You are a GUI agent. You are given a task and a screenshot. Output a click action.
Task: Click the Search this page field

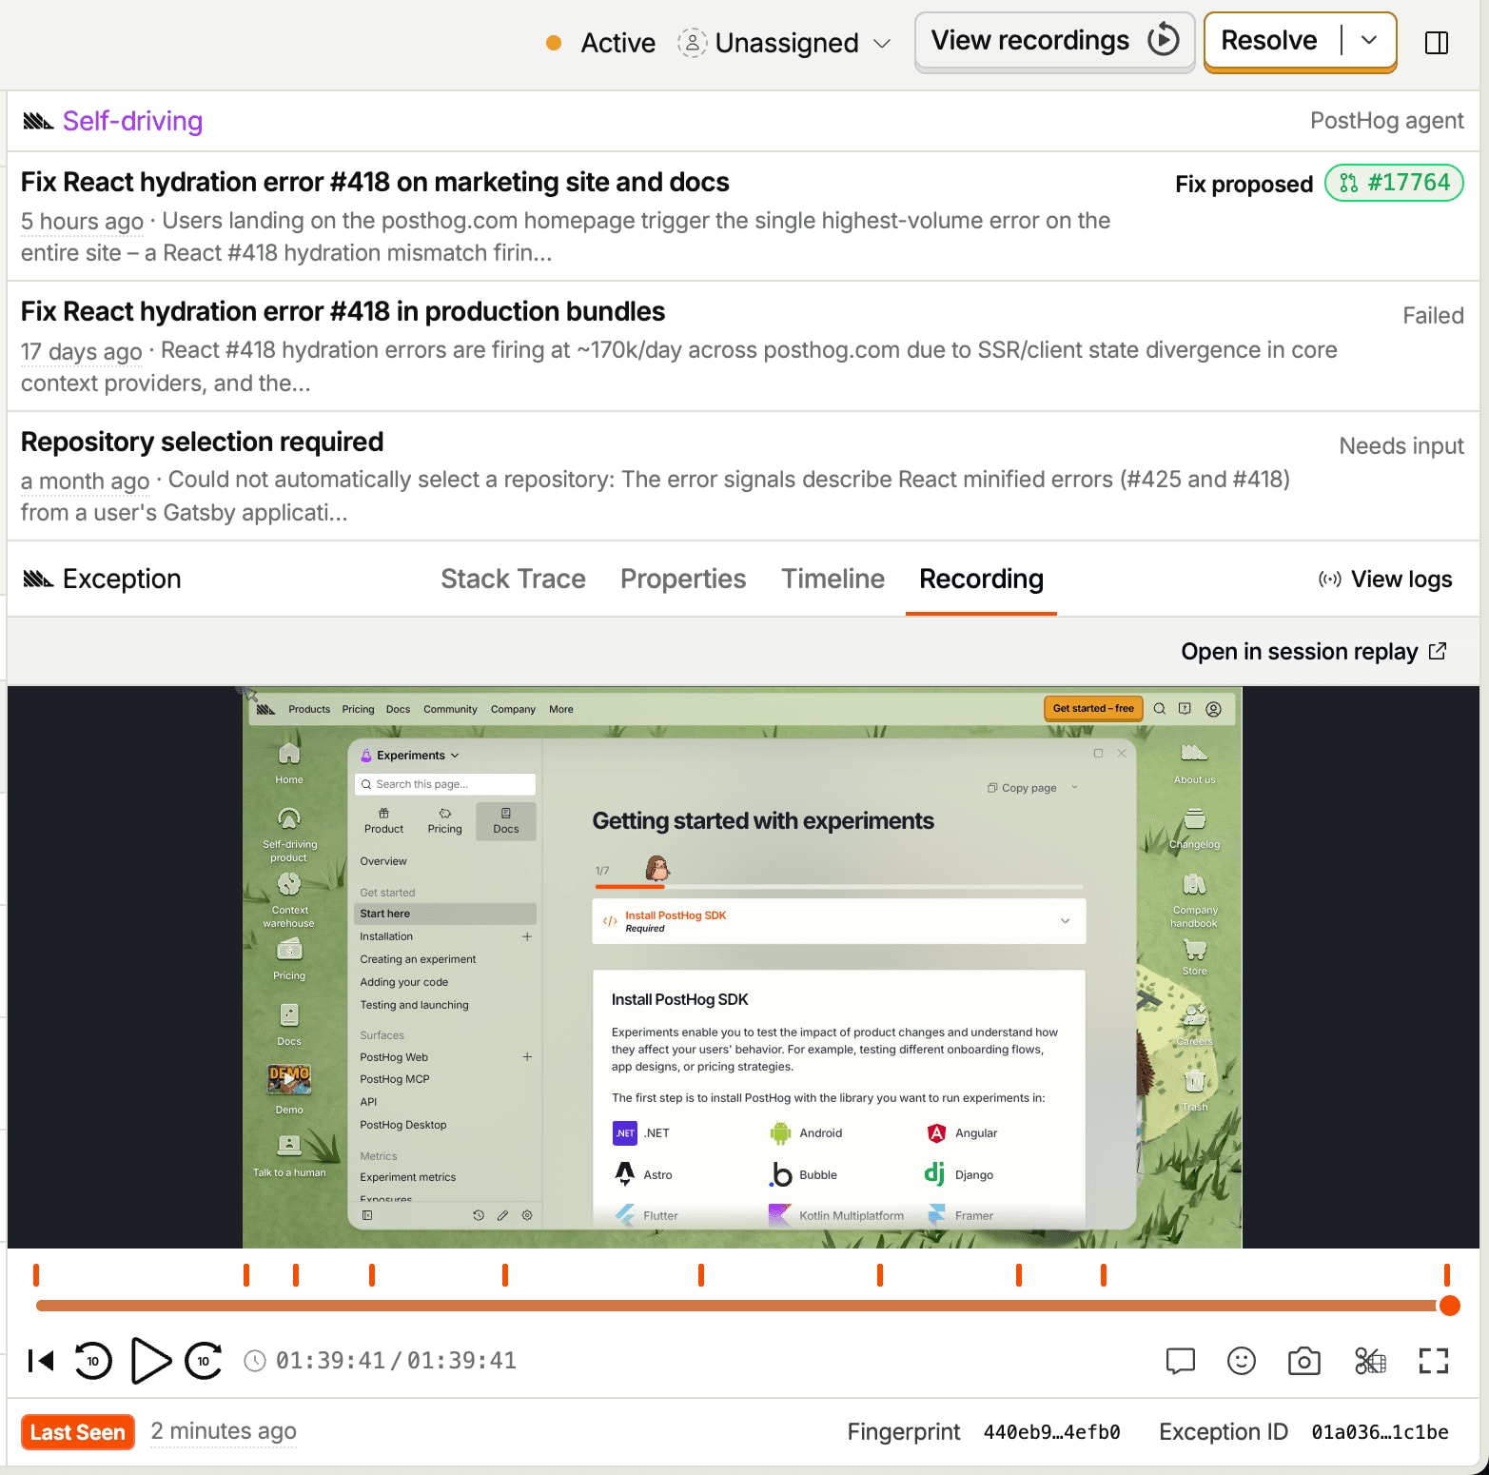tap(444, 784)
